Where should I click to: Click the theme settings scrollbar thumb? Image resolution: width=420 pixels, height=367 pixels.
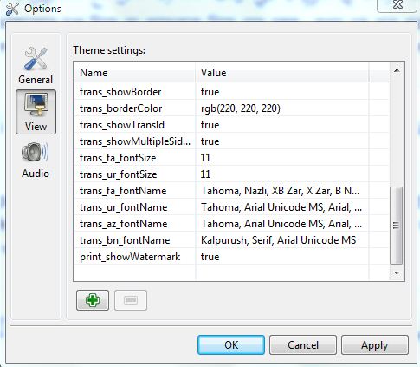pyautogui.click(x=396, y=226)
